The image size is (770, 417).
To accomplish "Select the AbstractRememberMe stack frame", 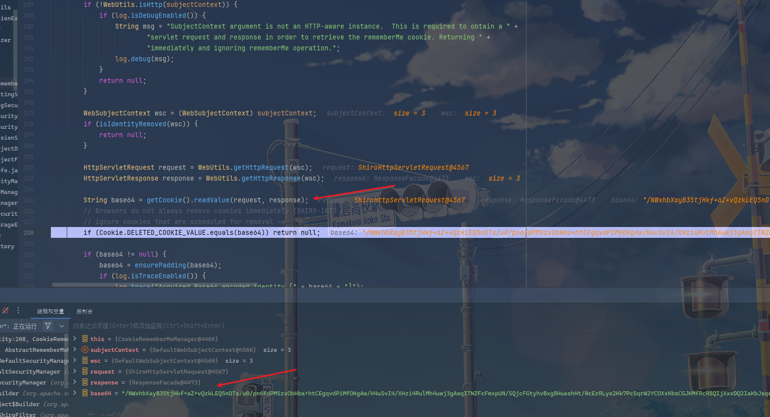I will pos(35,350).
